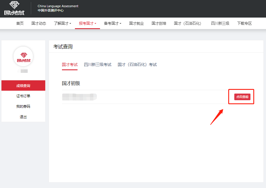Click the 国才考试 logo in header
This screenshot has width=266, height=188.
(x=14, y=8)
